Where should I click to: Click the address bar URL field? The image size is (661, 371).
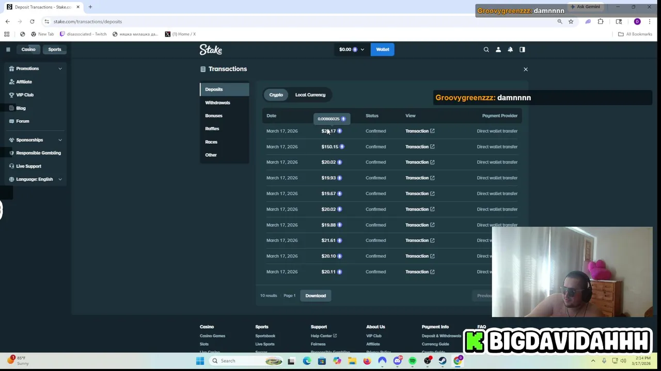tap(300, 22)
